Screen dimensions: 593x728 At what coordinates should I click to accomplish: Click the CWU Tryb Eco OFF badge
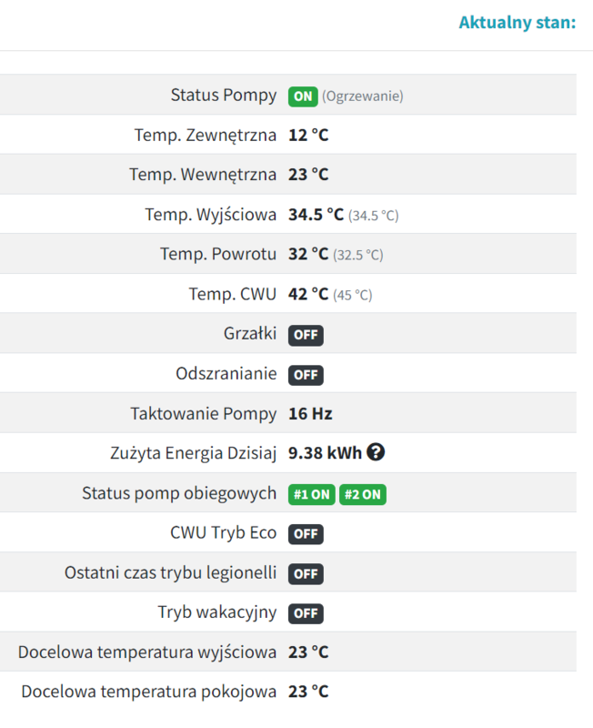pyautogui.click(x=306, y=534)
